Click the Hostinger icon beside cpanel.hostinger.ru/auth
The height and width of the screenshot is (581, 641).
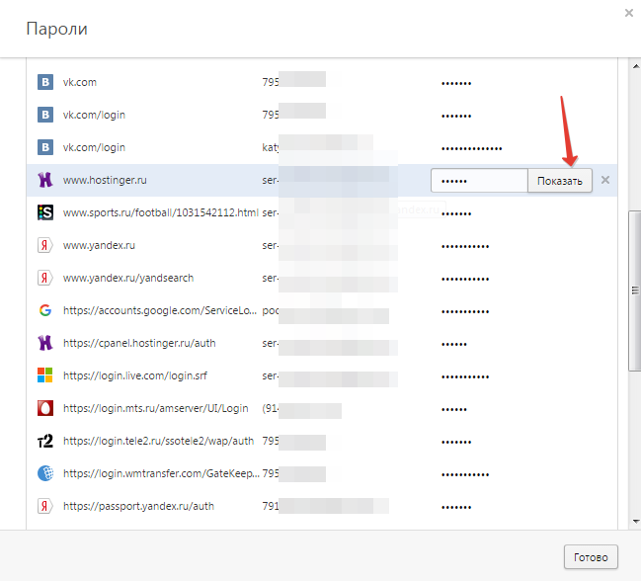(45, 343)
